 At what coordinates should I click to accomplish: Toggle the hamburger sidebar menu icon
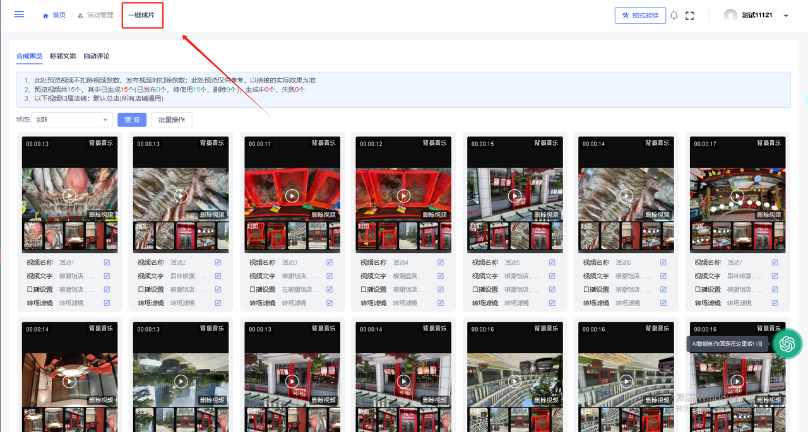point(19,15)
